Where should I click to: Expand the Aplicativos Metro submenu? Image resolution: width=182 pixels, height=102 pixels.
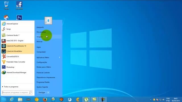pyautogui.click(x=49, y=58)
